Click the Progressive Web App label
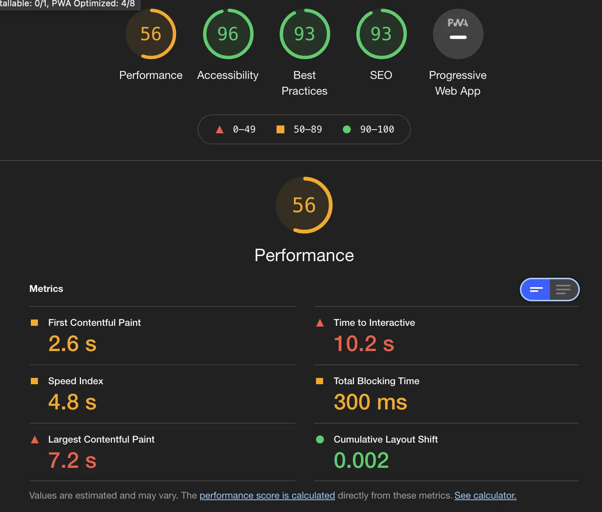Image resolution: width=602 pixels, height=512 pixels. tap(458, 83)
